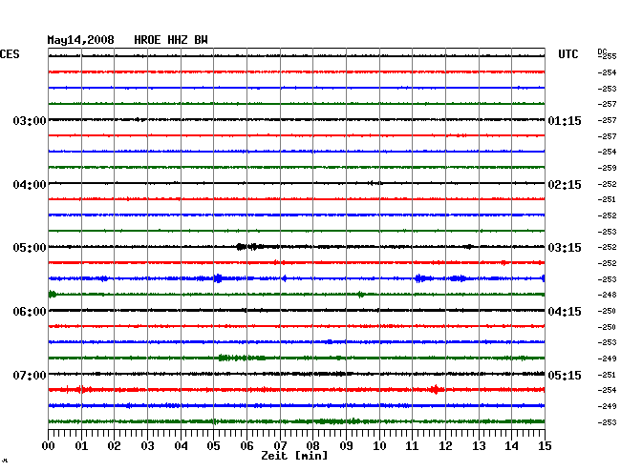This screenshot has height=471, width=621.
Task: Click minute tick label 03
Action: click(x=147, y=446)
